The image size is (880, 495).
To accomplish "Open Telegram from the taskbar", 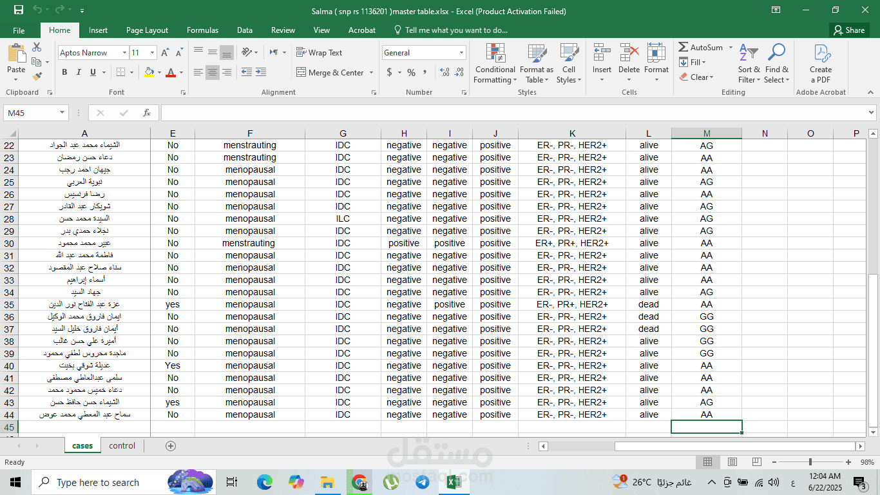I will pos(423,482).
